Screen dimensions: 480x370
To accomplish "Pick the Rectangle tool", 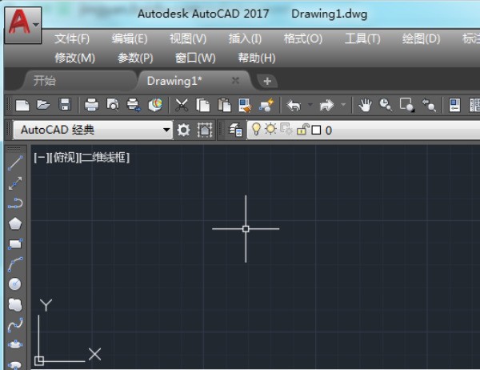I will 14,243.
